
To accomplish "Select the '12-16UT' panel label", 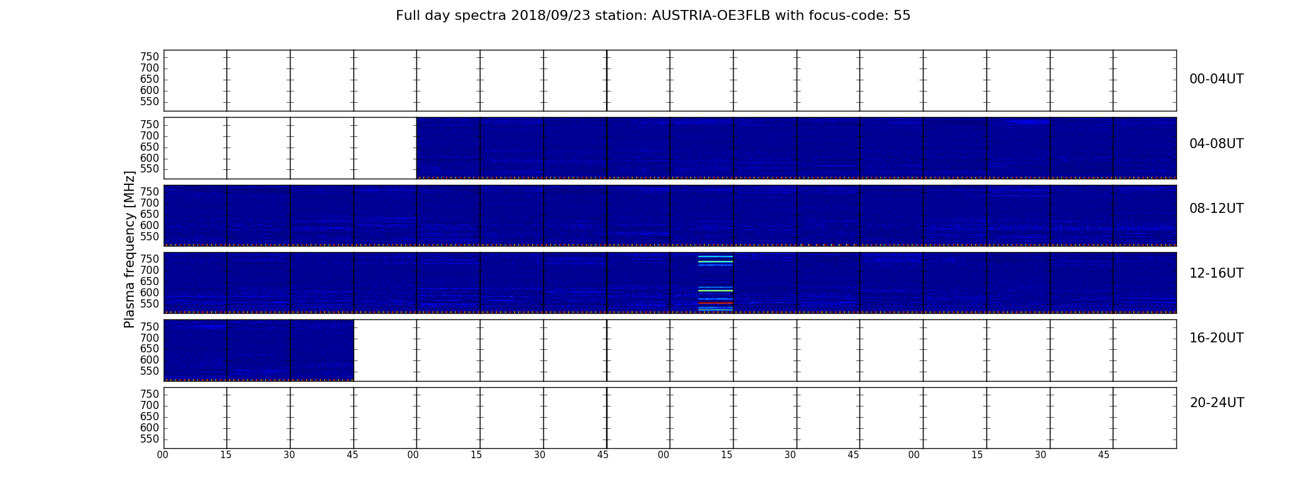I will point(1216,273).
